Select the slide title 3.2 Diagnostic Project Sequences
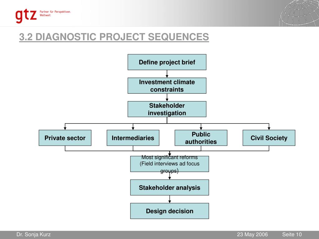Viewport: 319px width, 239px height. coord(114,37)
